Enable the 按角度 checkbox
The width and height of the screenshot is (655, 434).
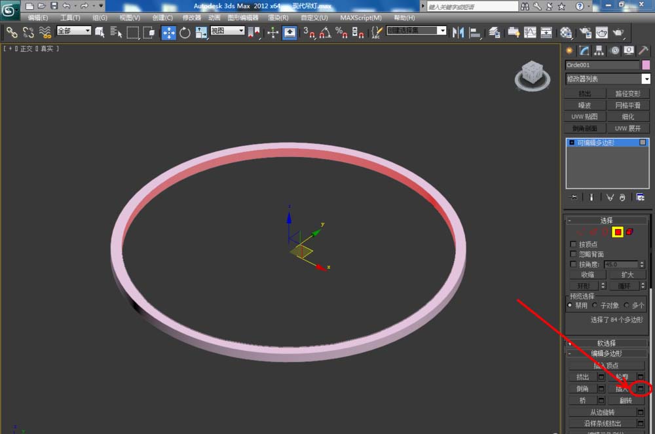(573, 264)
